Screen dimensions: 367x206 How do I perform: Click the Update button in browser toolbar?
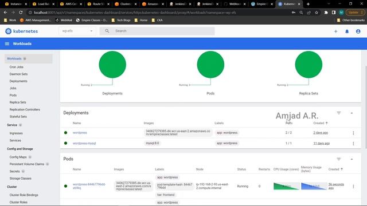coord(355,13)
